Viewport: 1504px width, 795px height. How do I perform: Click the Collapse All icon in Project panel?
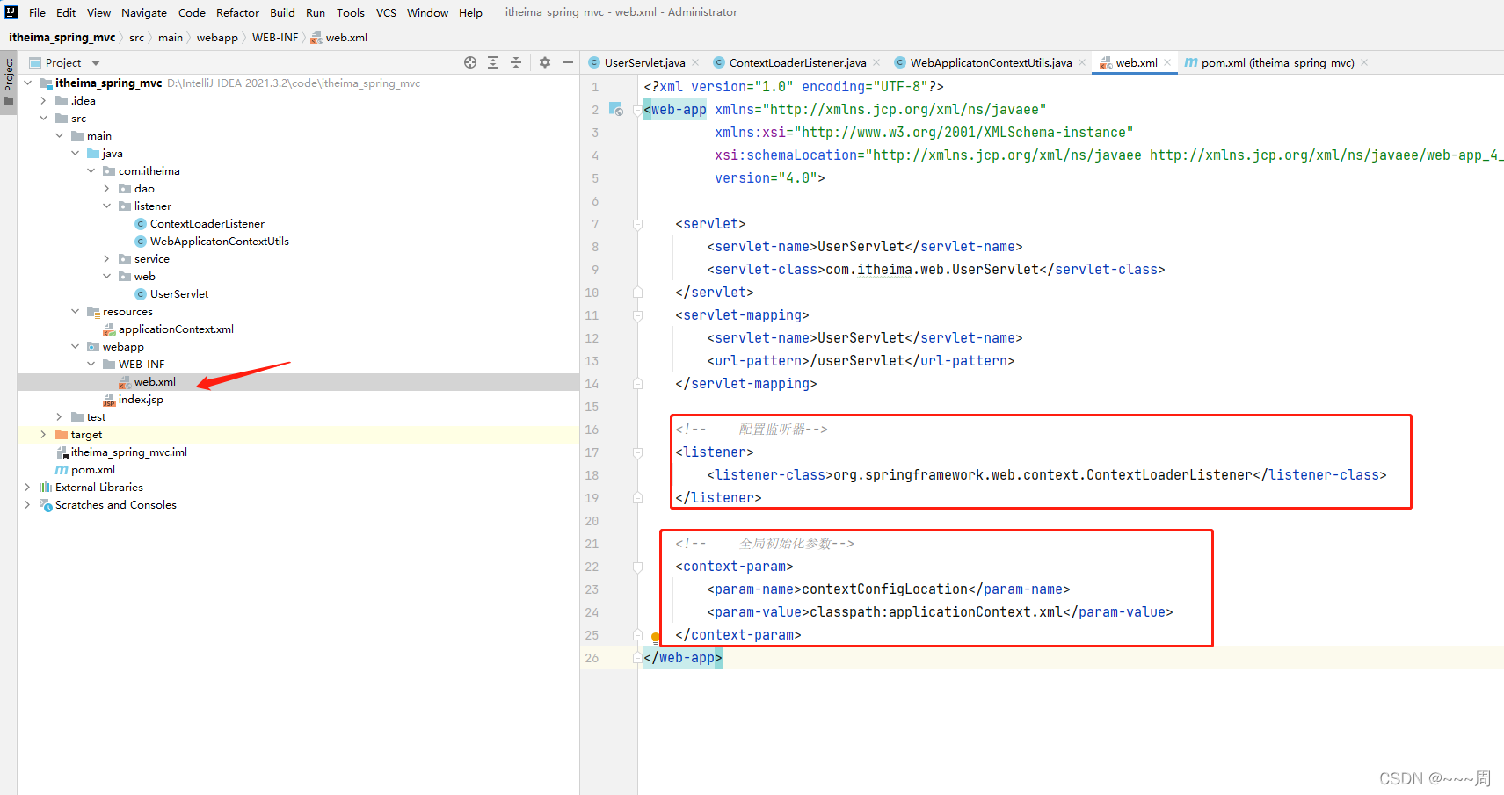(x=516, y=62)
